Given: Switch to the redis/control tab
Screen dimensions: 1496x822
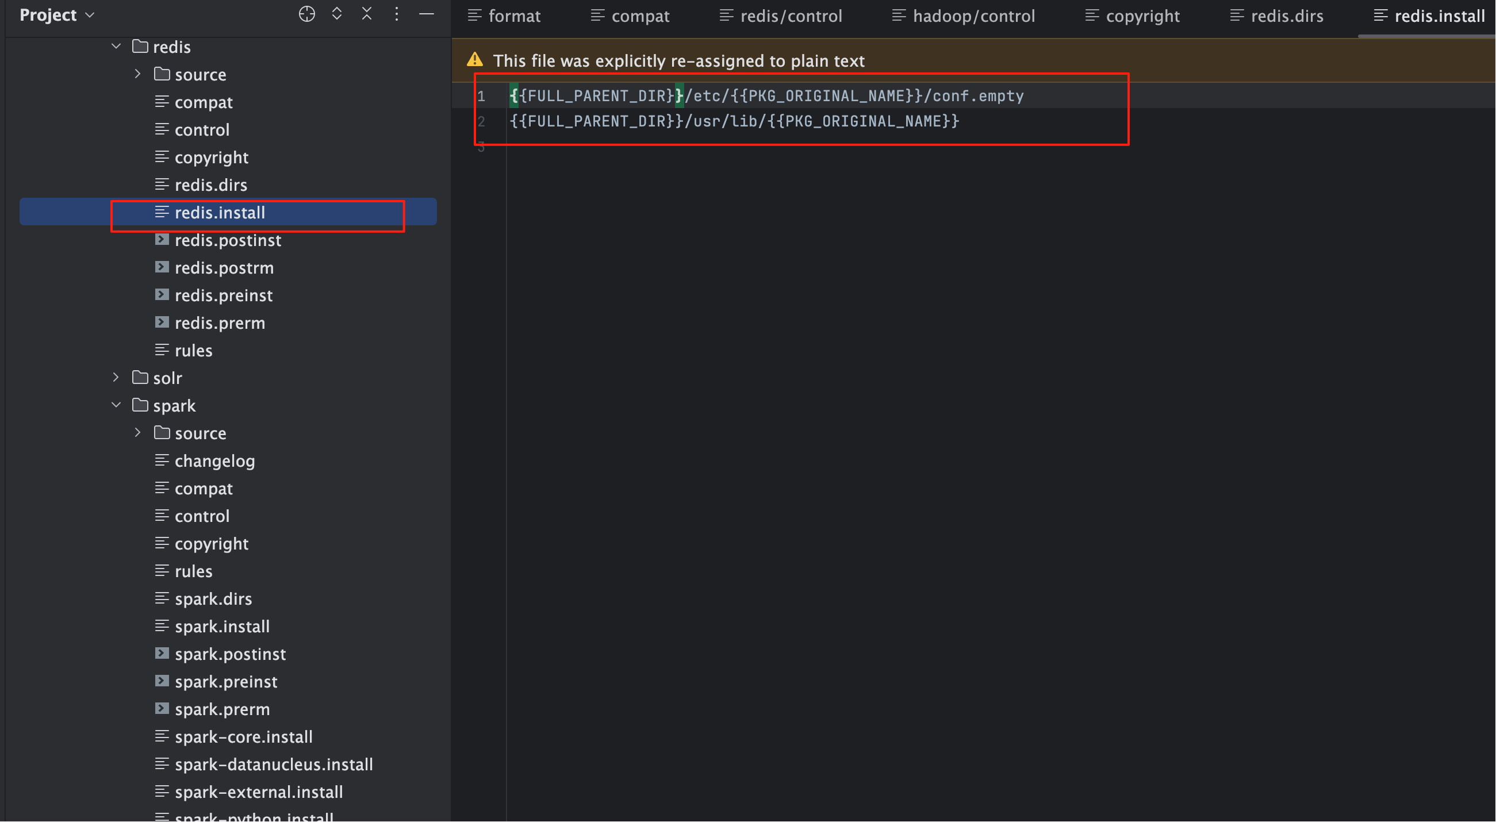Looking at the screenshot, I should pyautogui.click(x=781, y=16).
